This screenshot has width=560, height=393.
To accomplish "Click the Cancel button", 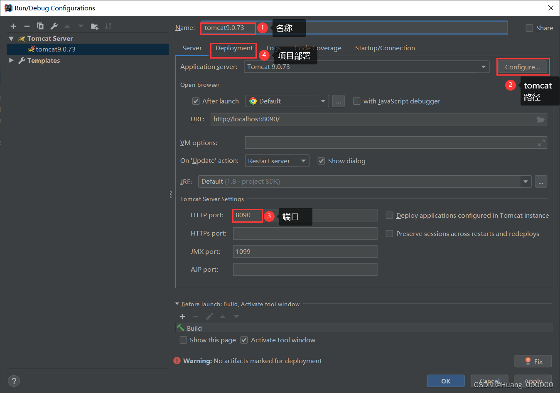I will click(490, 381).
